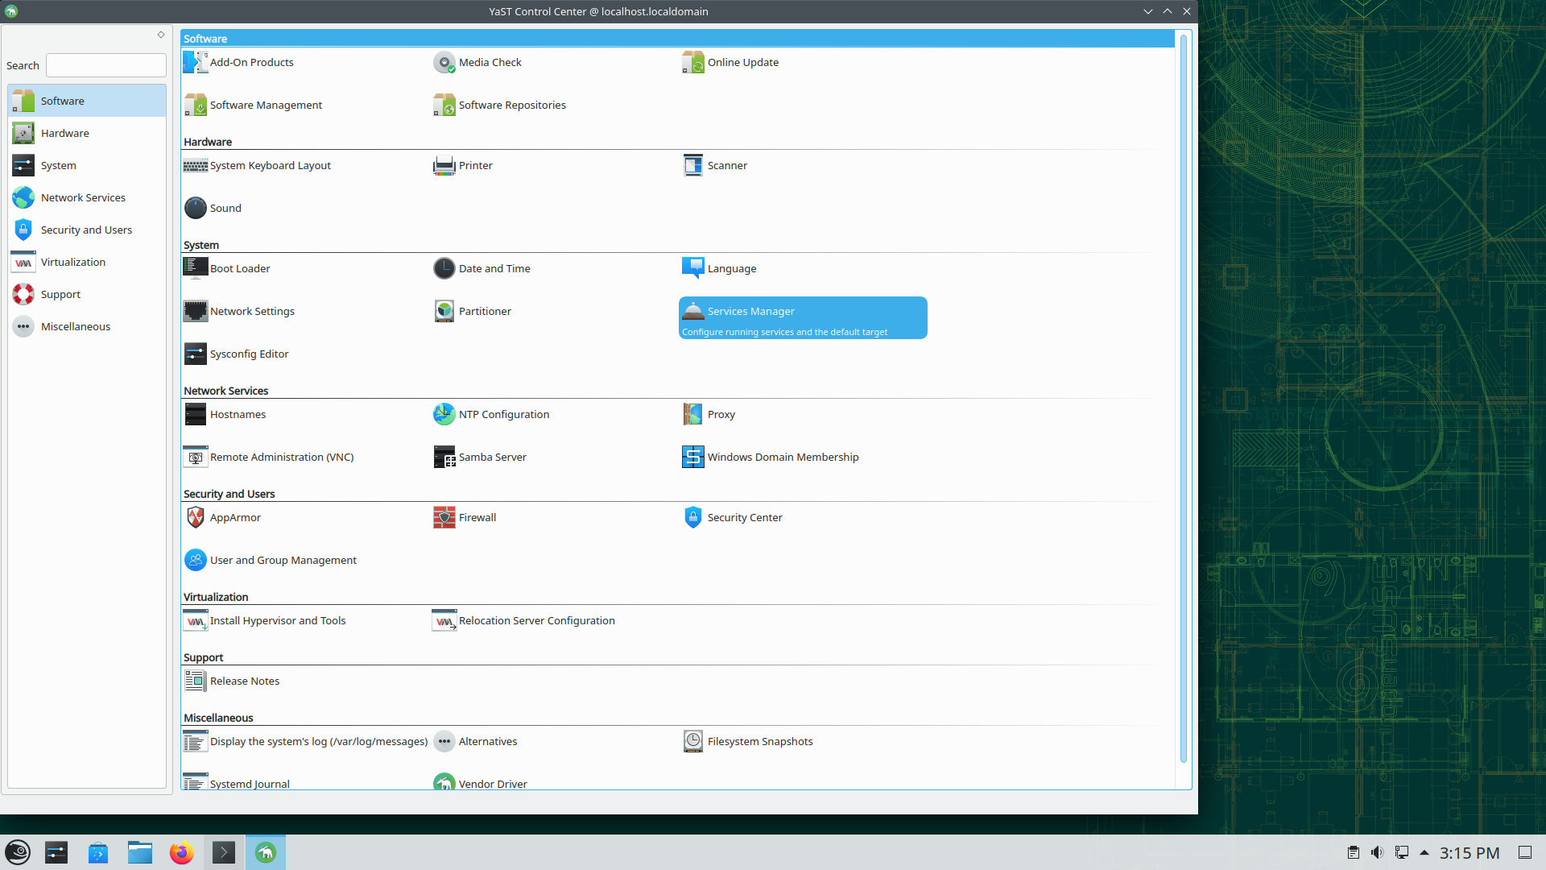
Task: Open the application launcher menu
Action: 18,852
